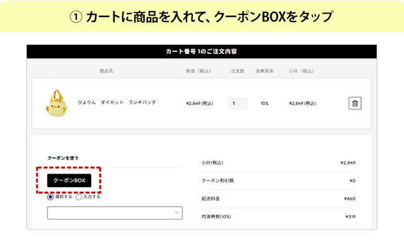Viewport: 404px width, 243px height.
Task: Click the 消費税率 column header
Action: coord(265,71)
